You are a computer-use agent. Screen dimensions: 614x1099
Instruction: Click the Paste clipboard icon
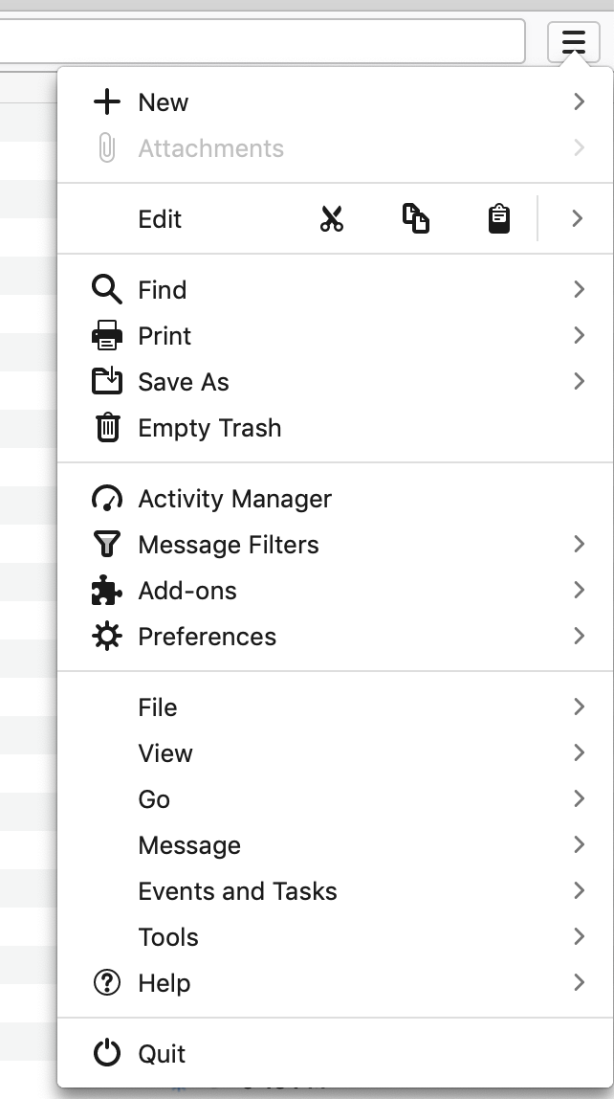click(x=498, y=219)
